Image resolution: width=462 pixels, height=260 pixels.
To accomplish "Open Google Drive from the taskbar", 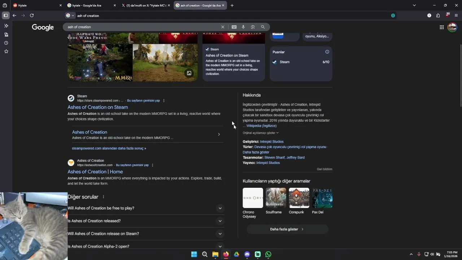I will point(236,254).
